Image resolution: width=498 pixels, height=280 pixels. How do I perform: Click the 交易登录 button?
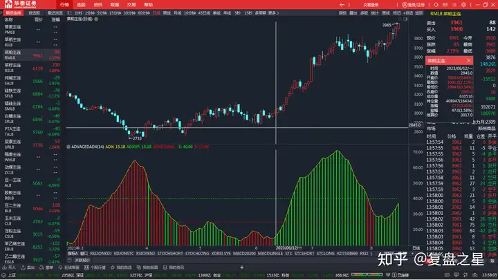371,5
